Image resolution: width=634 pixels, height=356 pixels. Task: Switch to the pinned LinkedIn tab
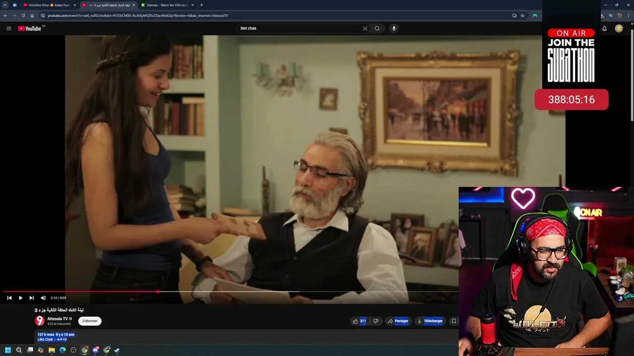pos(14,5)
